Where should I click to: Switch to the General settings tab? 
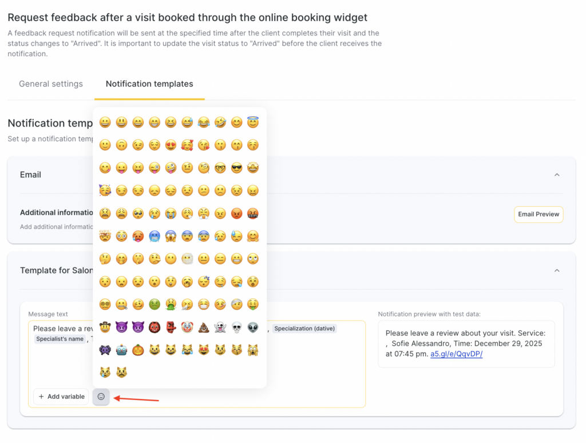51,84
